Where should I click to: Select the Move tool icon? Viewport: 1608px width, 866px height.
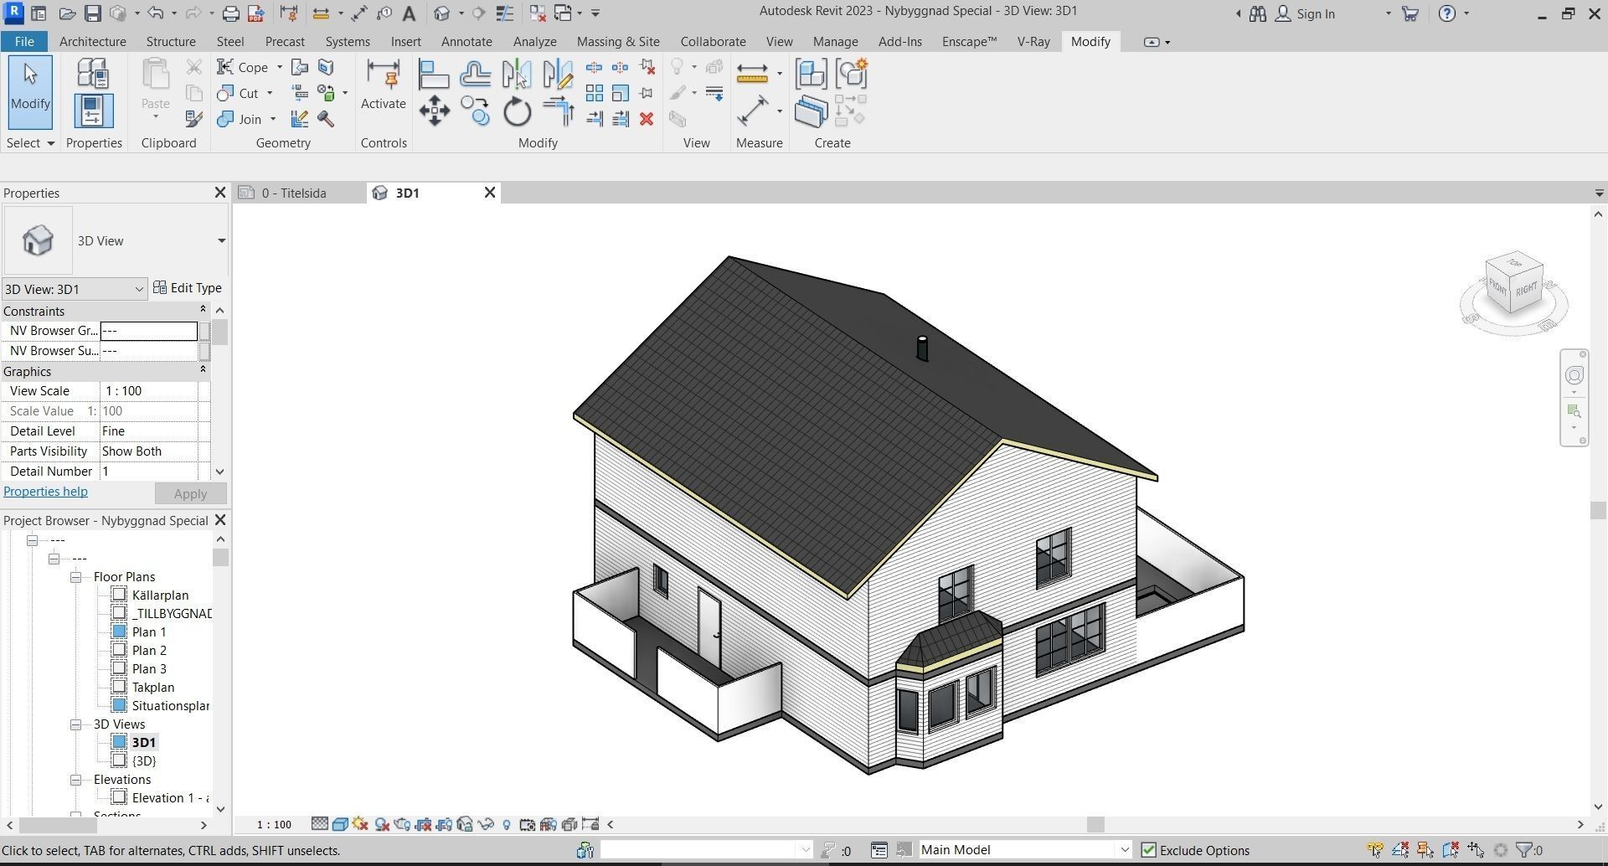(434, 111)
